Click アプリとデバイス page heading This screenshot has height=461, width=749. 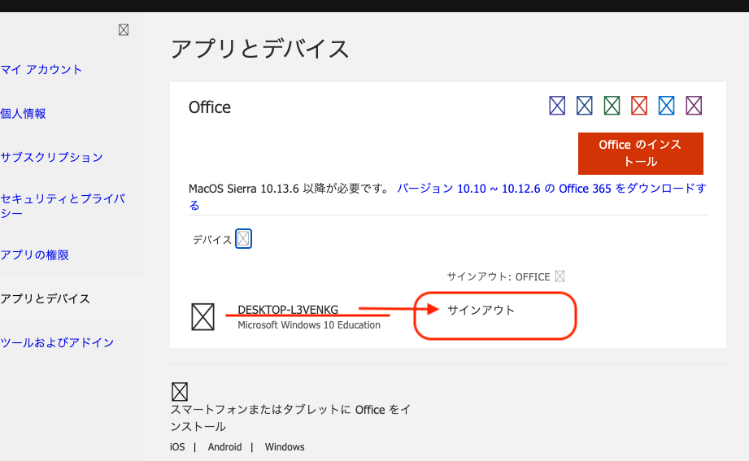(260, 50)
